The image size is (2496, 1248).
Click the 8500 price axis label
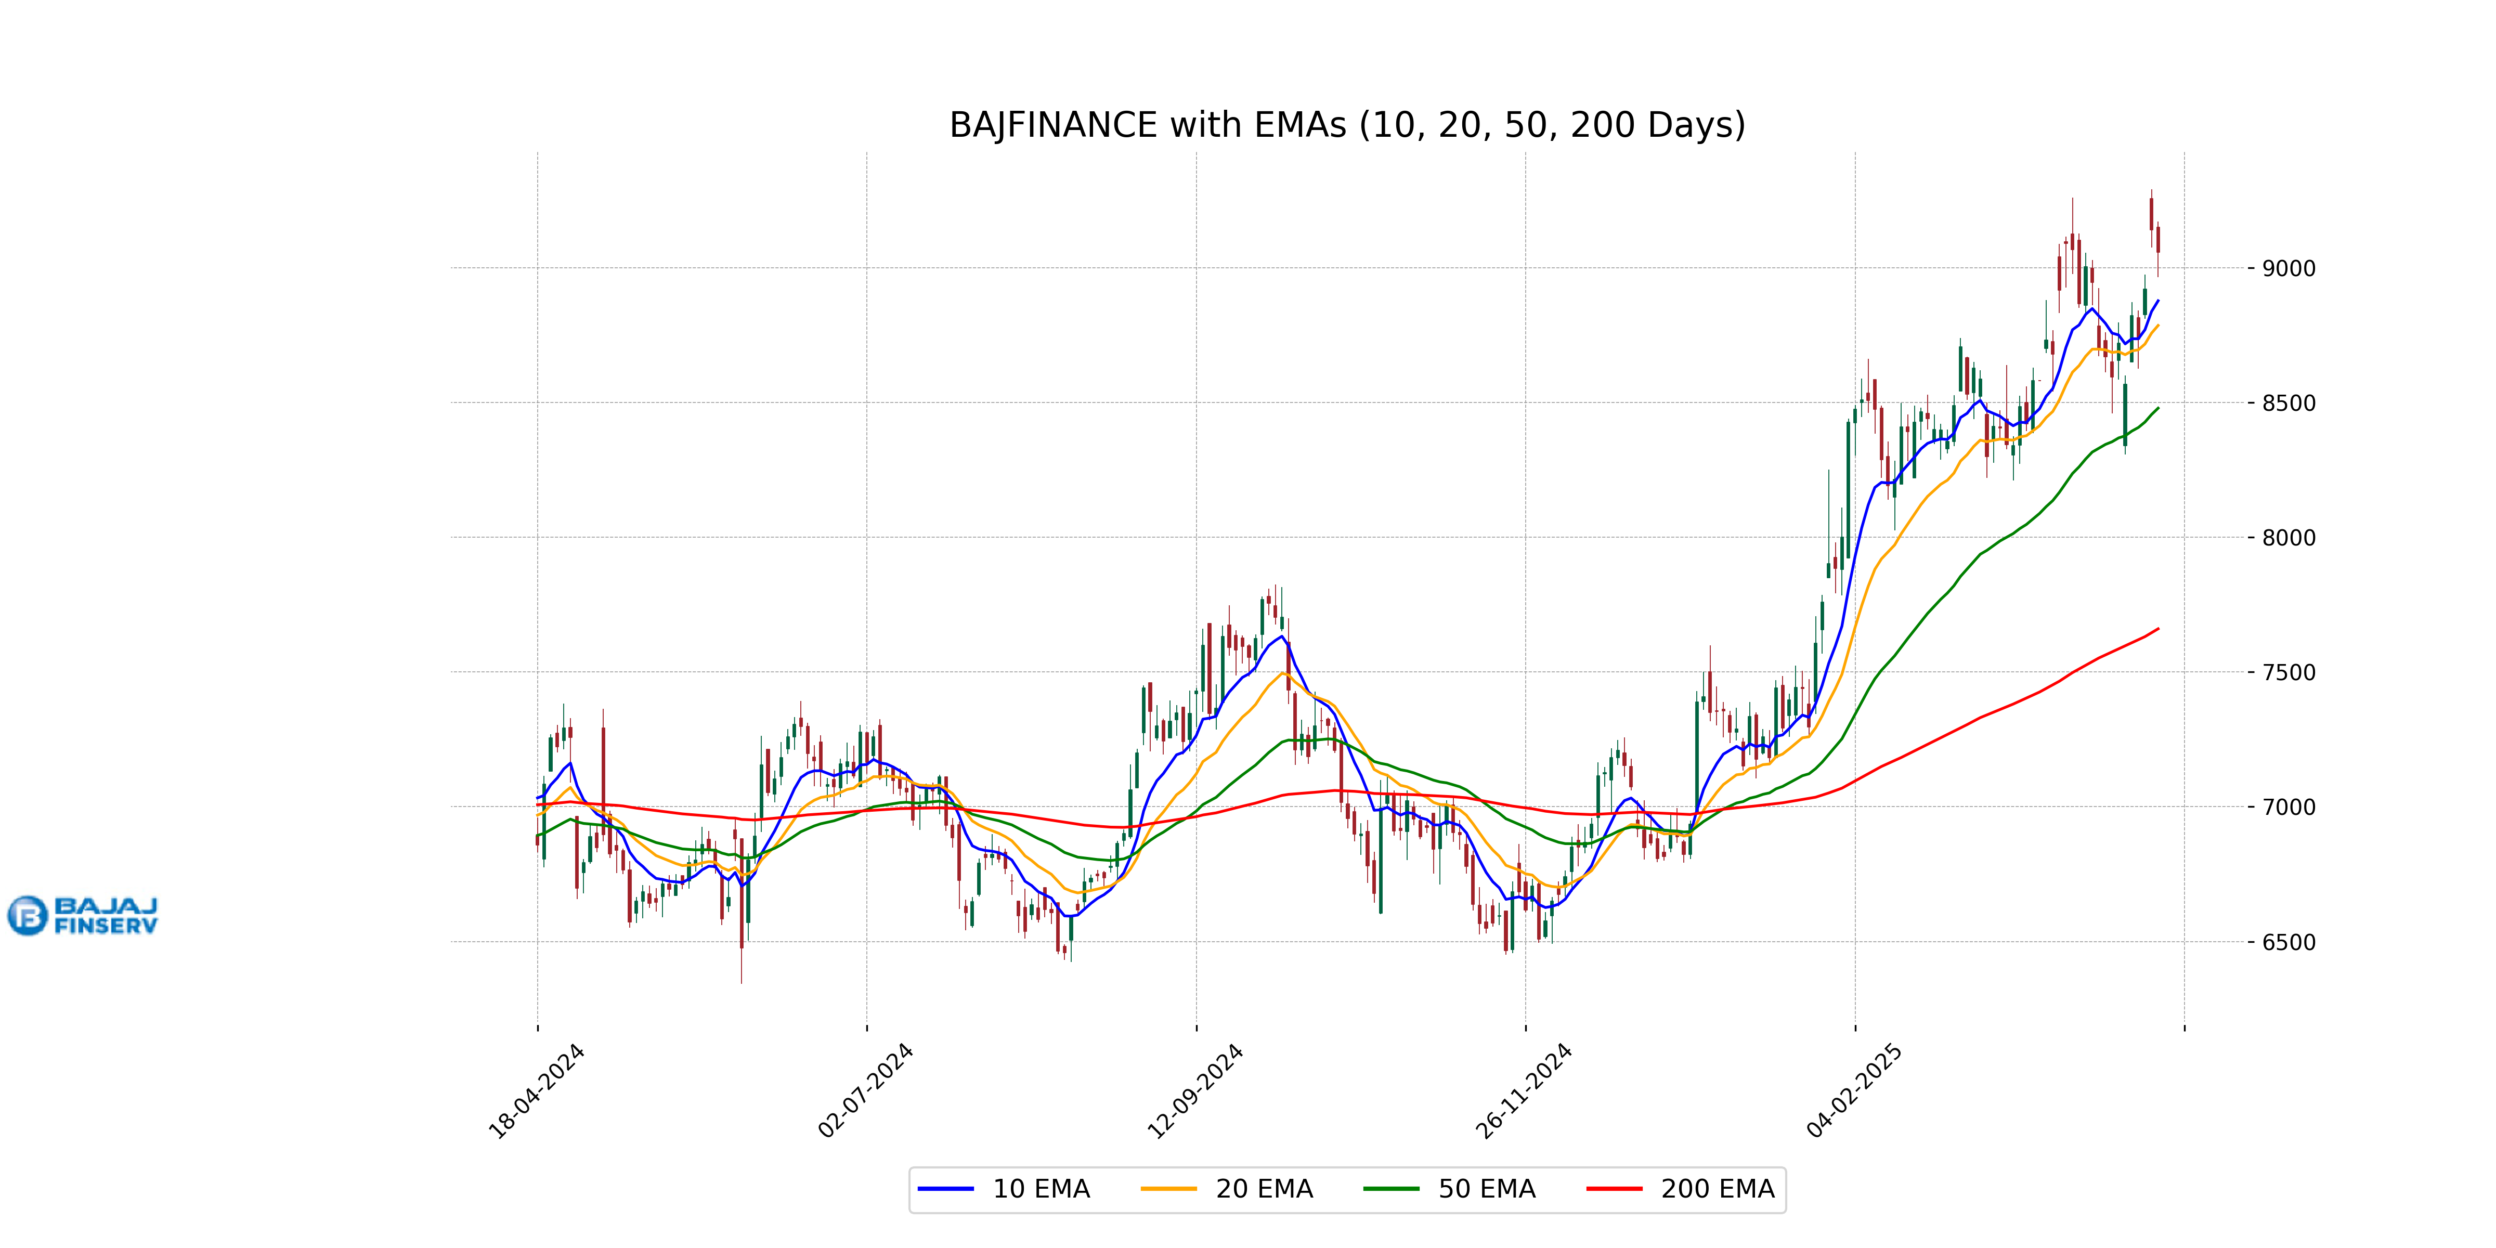[2289, 403]
